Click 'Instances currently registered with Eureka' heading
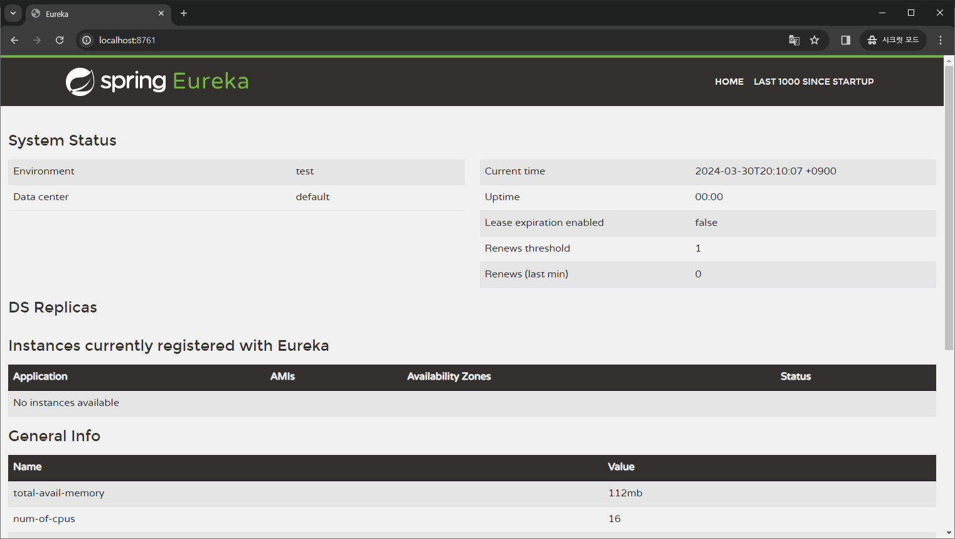This screenshot has width=955, height=539. [x=169, y=346]
